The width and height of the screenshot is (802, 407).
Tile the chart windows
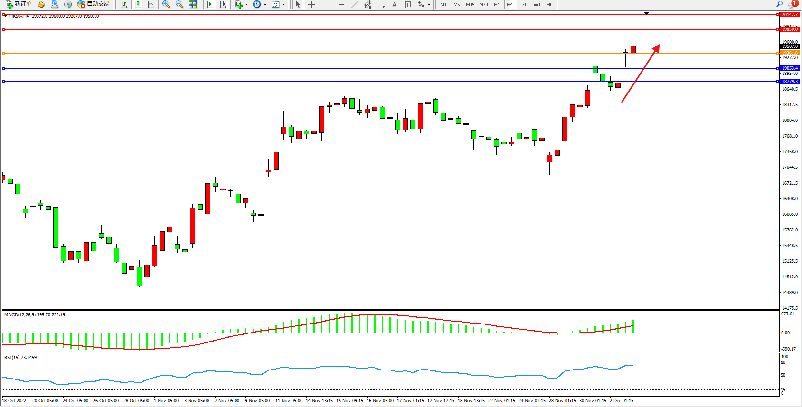193,4
